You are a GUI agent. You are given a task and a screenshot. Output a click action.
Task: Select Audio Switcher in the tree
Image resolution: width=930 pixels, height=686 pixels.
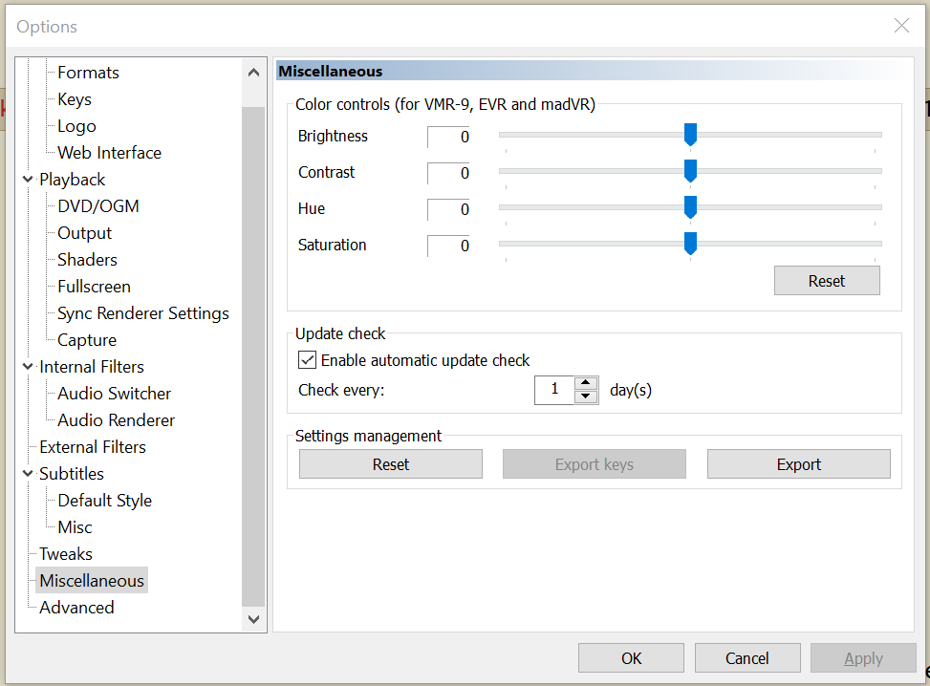click(x=114, y=394)
